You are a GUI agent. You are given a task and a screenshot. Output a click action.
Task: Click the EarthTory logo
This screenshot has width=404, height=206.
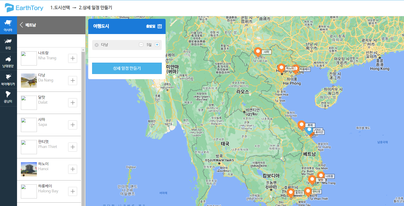(x=24, y=8)
